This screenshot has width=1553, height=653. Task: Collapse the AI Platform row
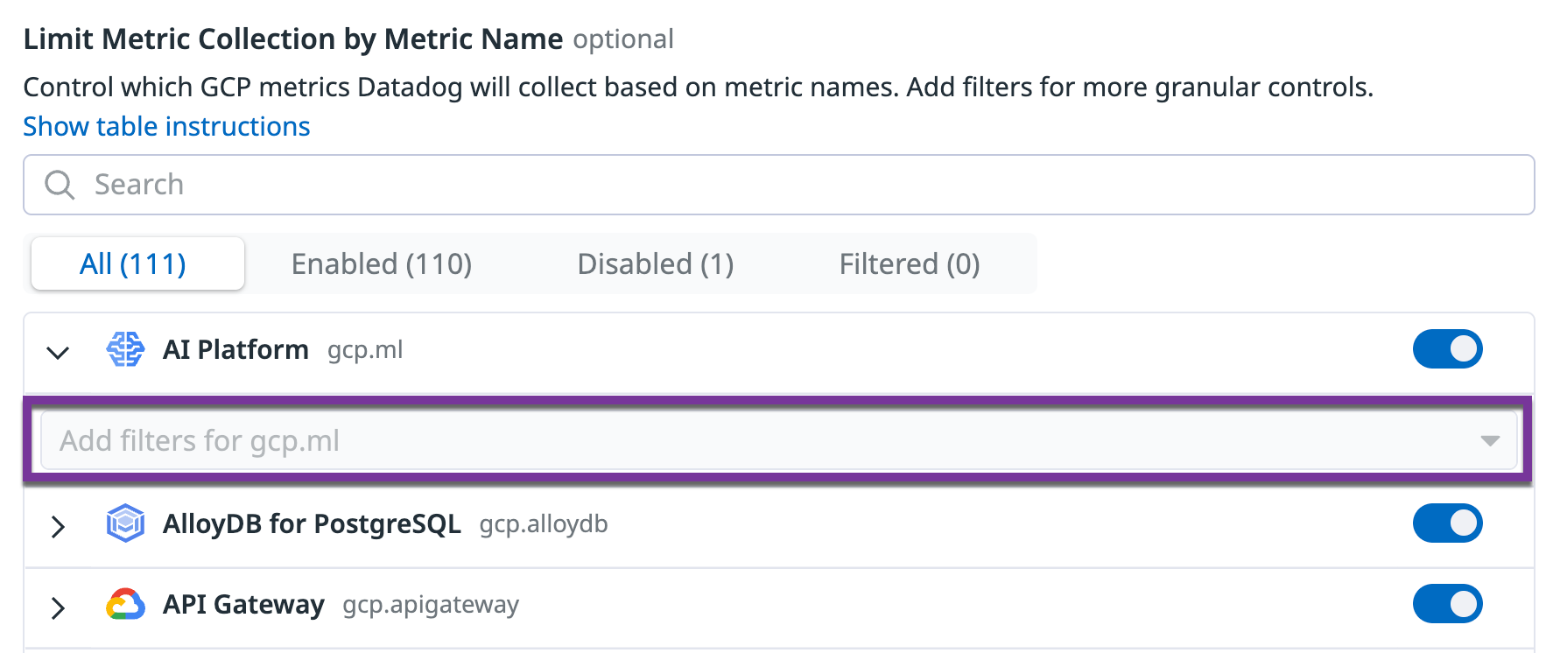58,352
